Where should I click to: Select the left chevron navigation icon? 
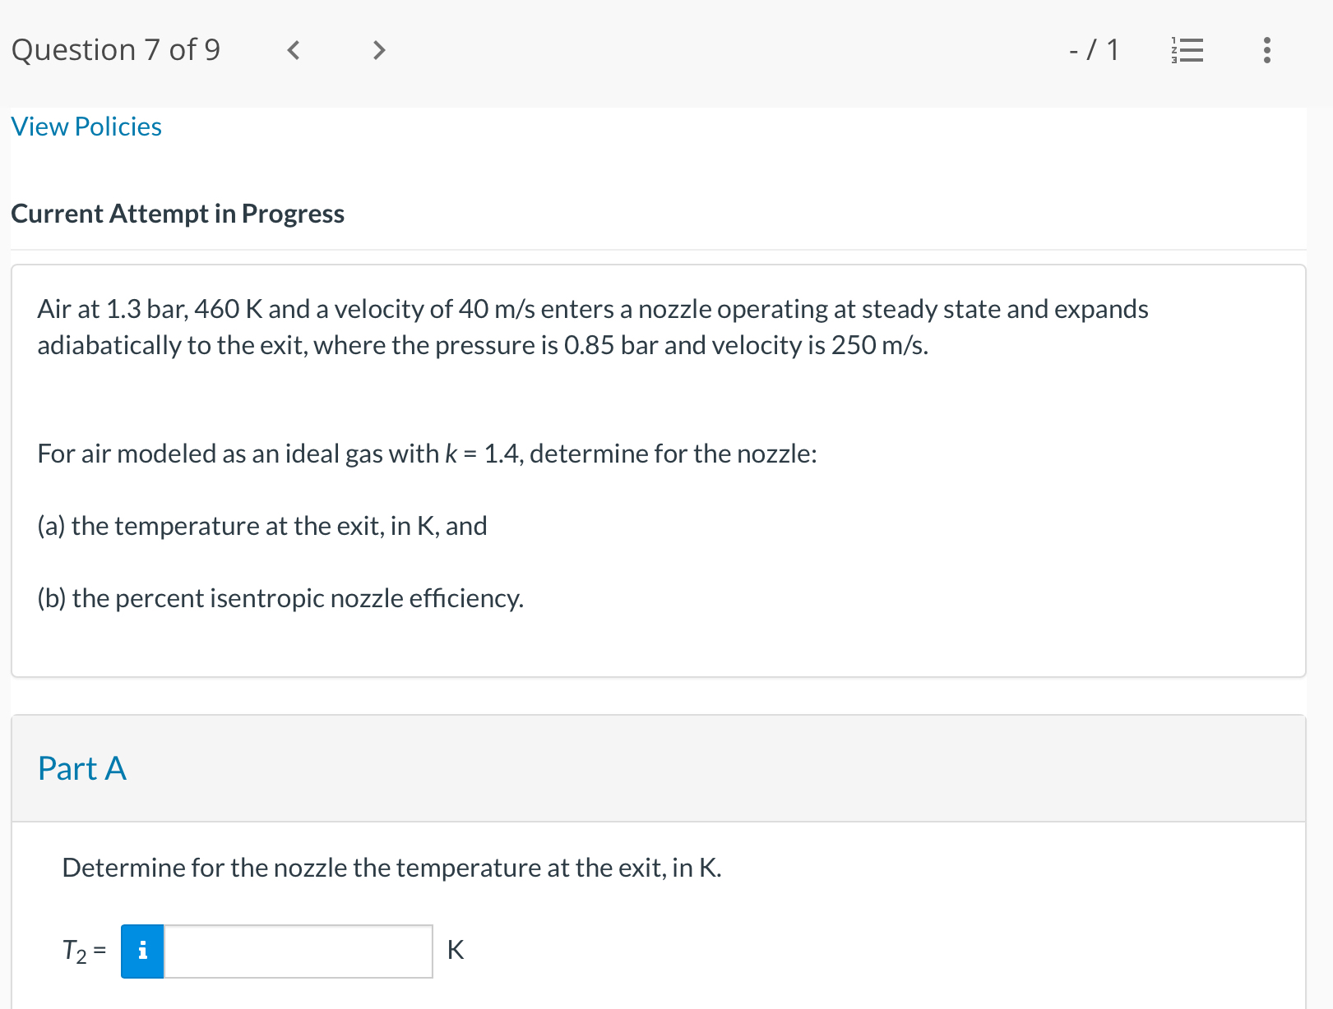pyautogui.click(x=293, y=50)
